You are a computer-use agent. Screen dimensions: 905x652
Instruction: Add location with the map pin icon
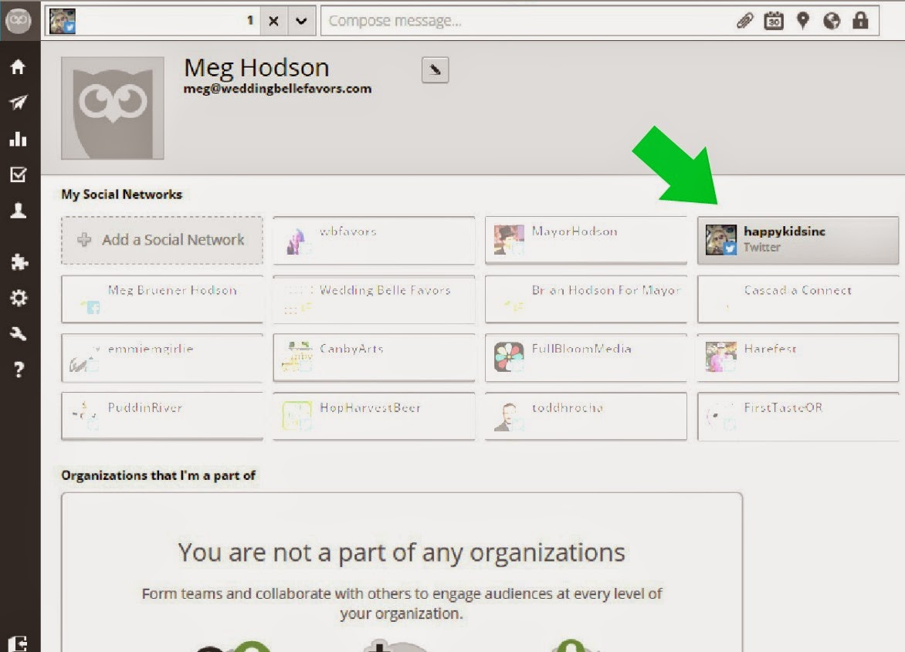click(802, 21)
